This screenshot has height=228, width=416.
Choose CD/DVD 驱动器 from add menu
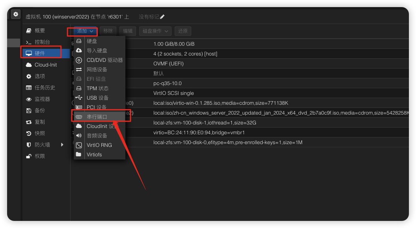104,60
